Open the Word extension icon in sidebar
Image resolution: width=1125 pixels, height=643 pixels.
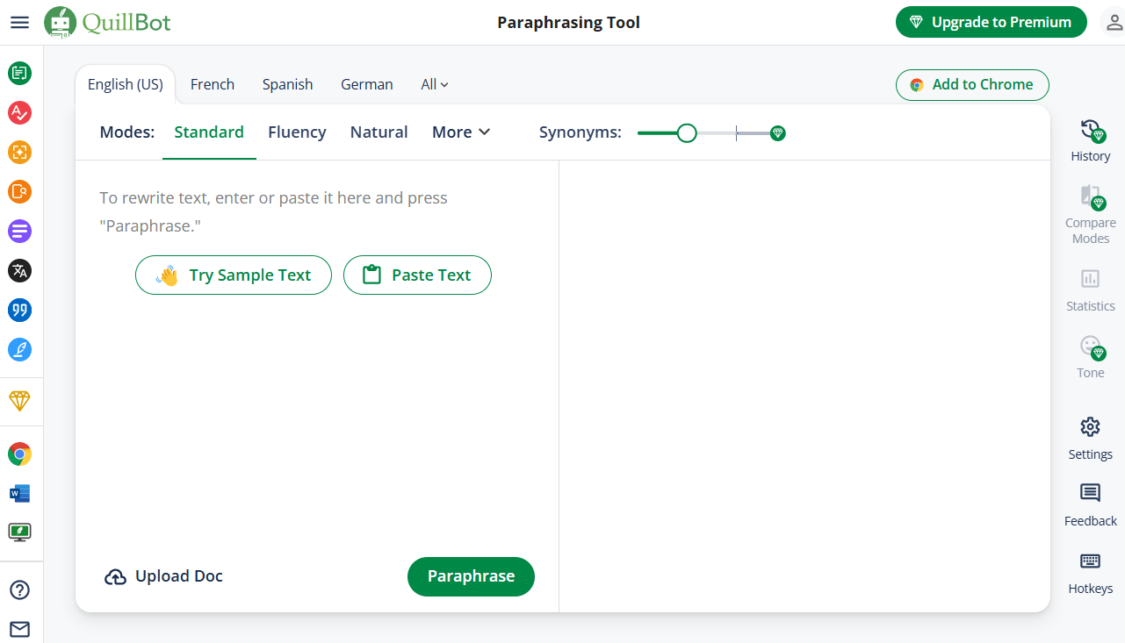(x=19, y=493)
